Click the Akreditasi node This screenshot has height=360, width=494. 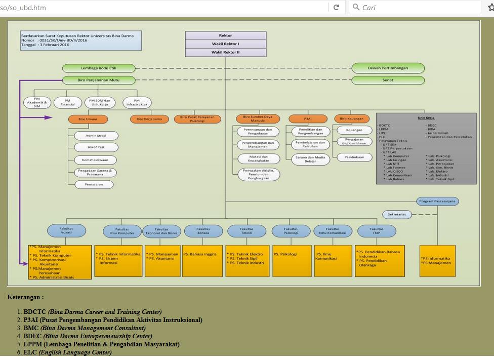pyautogui.click(x=96, y=147)
